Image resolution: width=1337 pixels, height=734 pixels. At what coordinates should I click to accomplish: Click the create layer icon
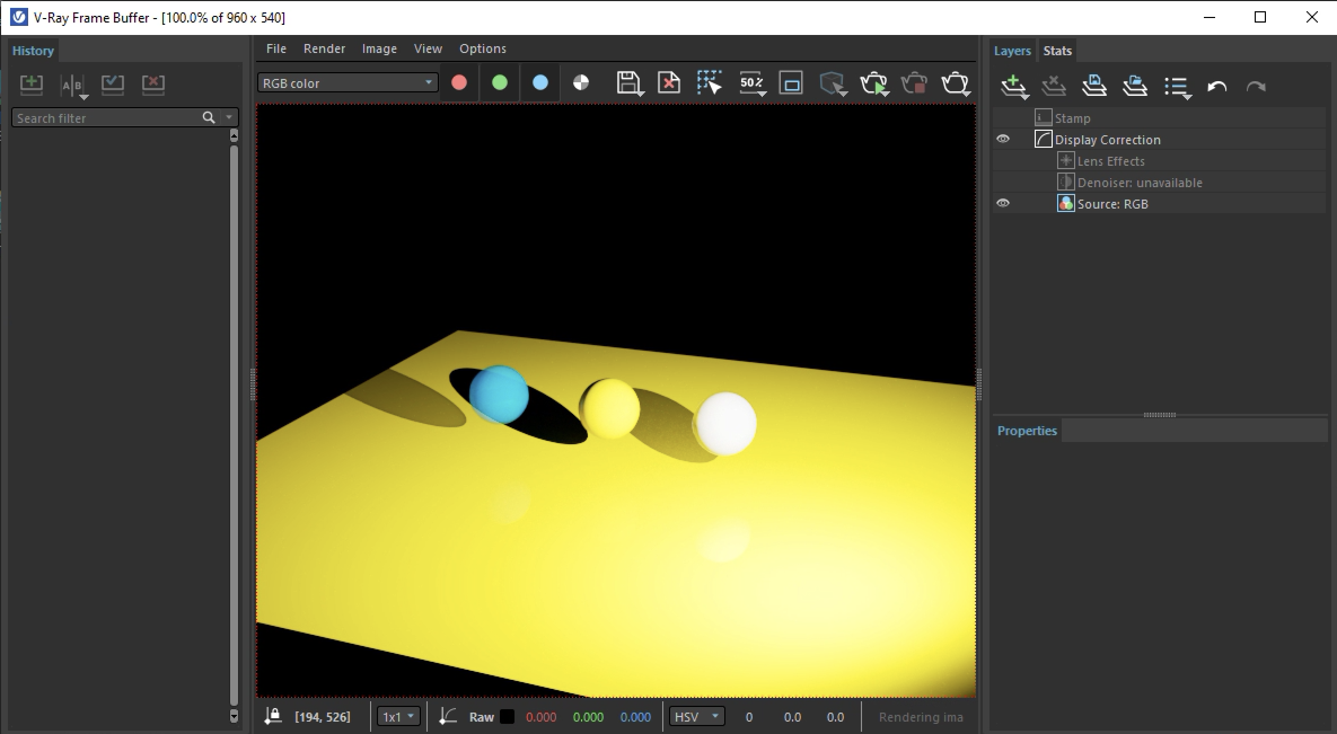coord(1013,86)
